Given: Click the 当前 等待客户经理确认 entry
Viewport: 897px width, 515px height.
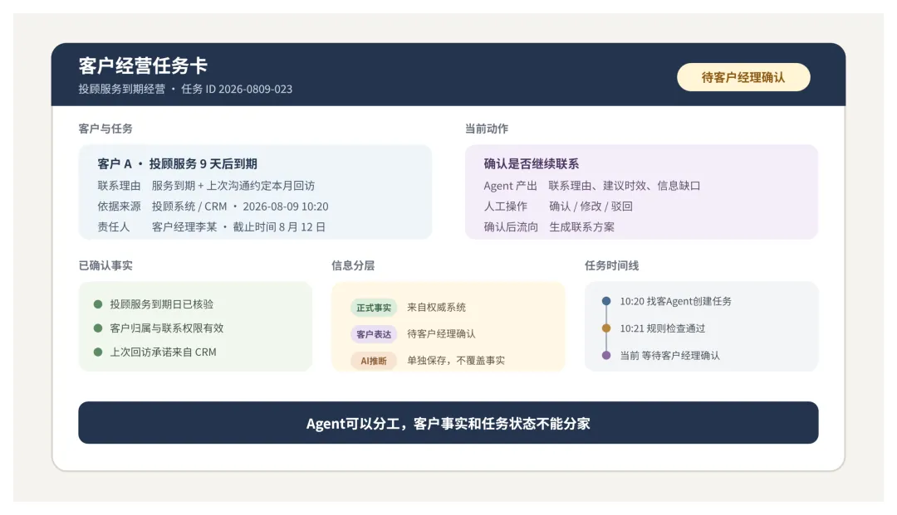Looking at the screenshot, I should point(670,355).
